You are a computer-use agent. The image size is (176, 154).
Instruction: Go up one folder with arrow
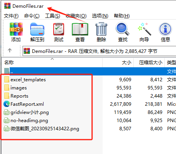[x=10, y=50]
